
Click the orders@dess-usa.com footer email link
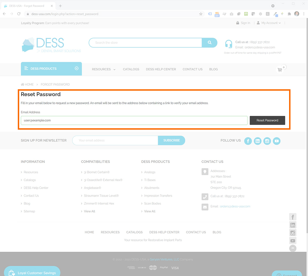tap(235, 206)
